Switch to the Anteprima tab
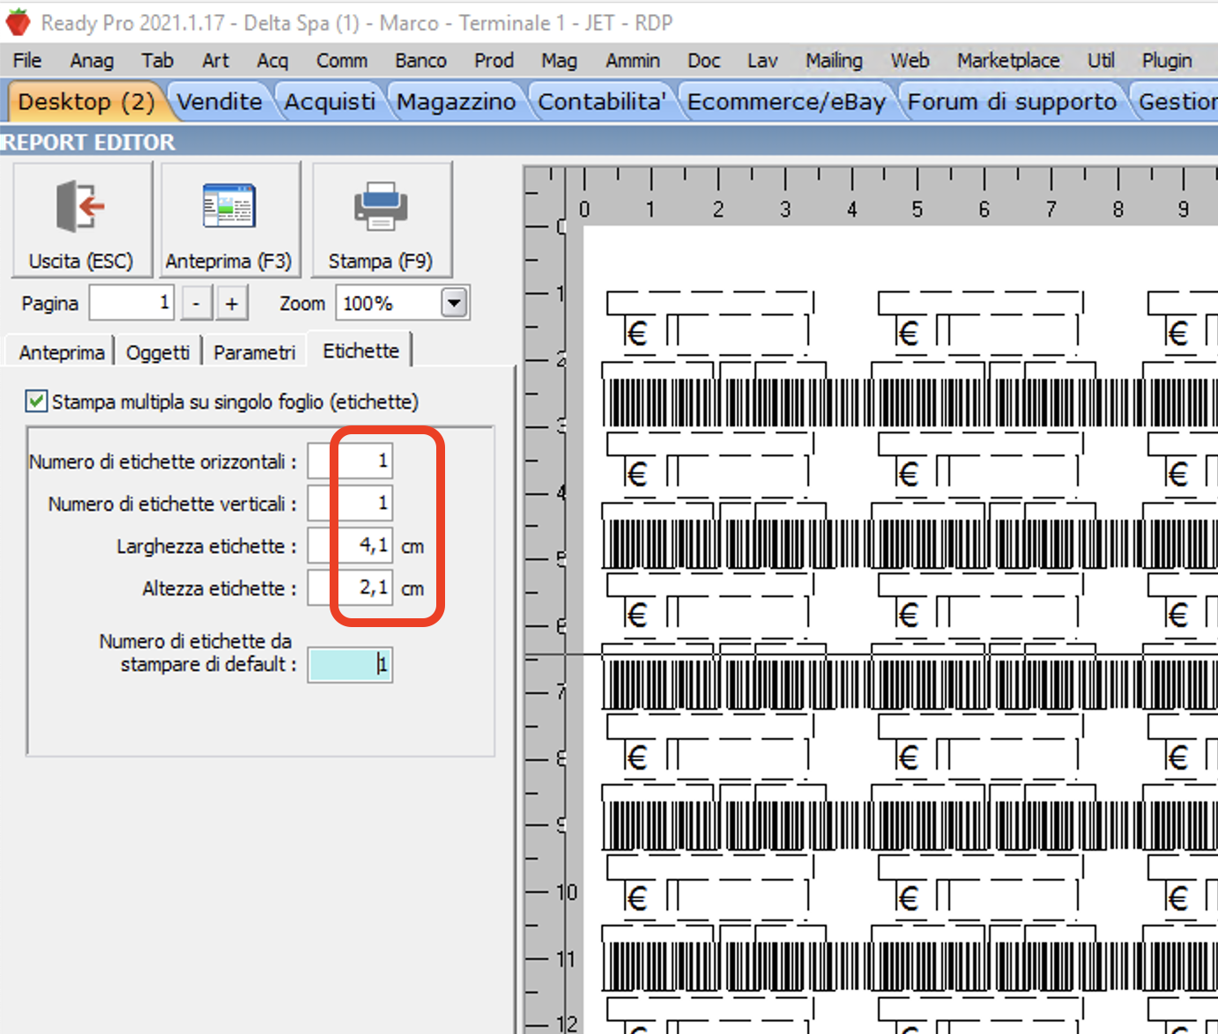Image resolution: width=1218 pixels, height=1034 pixels. point(61,352)
